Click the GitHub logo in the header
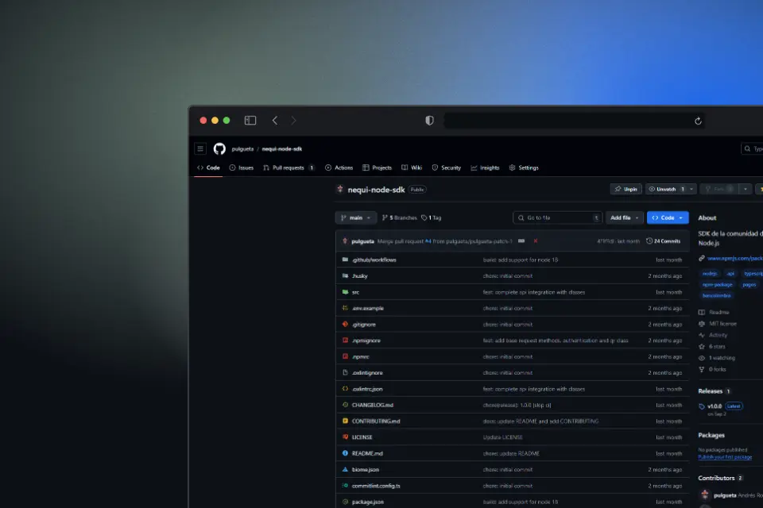Screen dimensions: 763x508 click(218, 148)
